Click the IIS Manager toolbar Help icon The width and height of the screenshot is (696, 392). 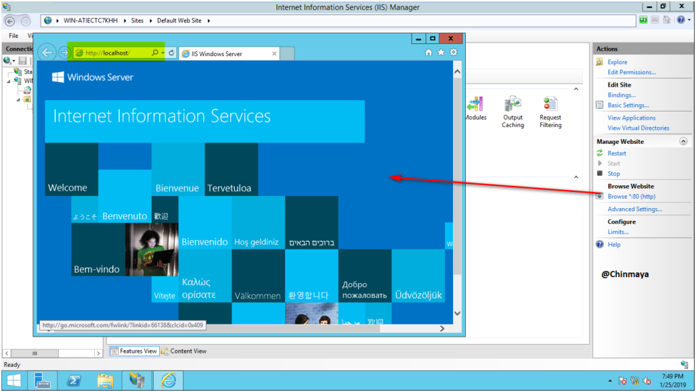pos(680,20)
